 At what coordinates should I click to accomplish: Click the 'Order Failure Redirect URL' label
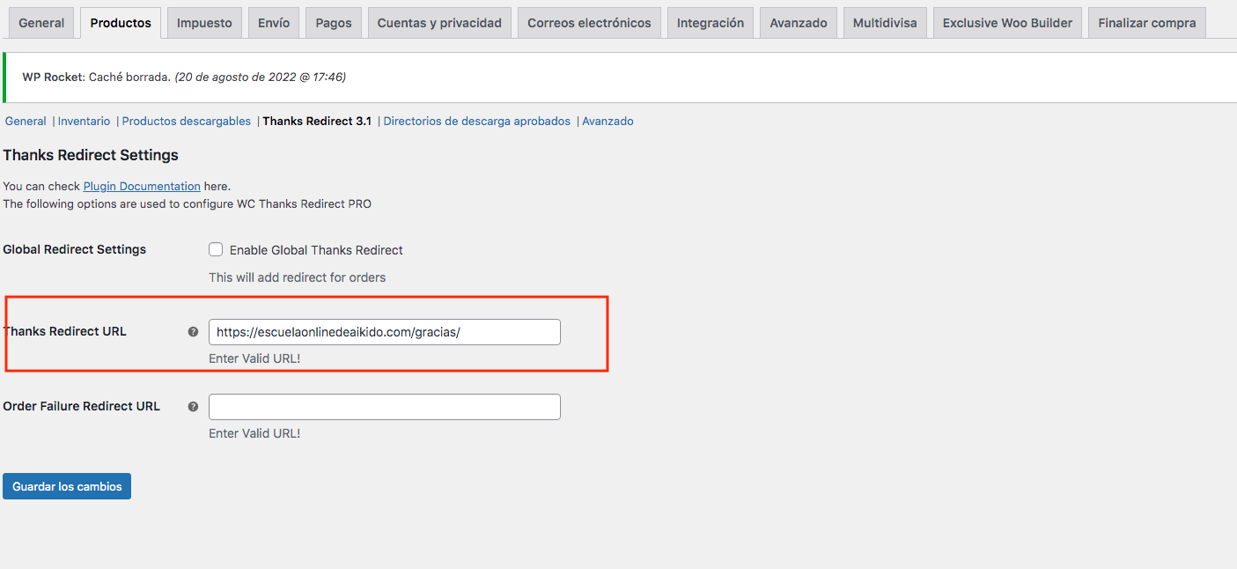pos(82,407)
